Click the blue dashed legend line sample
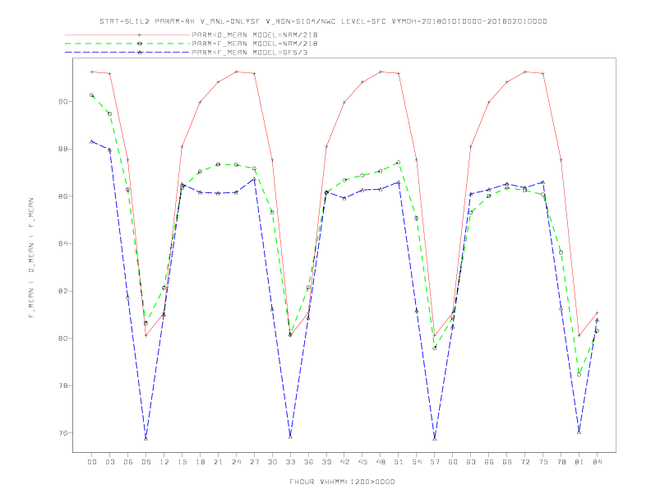This screenshot has height=503, width=651. (127, 53)
